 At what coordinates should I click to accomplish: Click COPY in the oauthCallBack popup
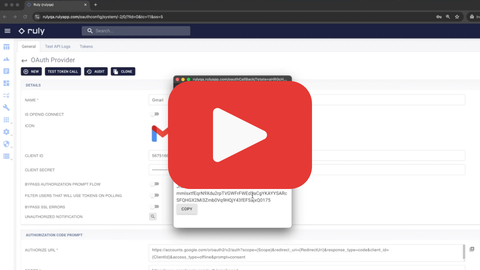pos(187,209)
